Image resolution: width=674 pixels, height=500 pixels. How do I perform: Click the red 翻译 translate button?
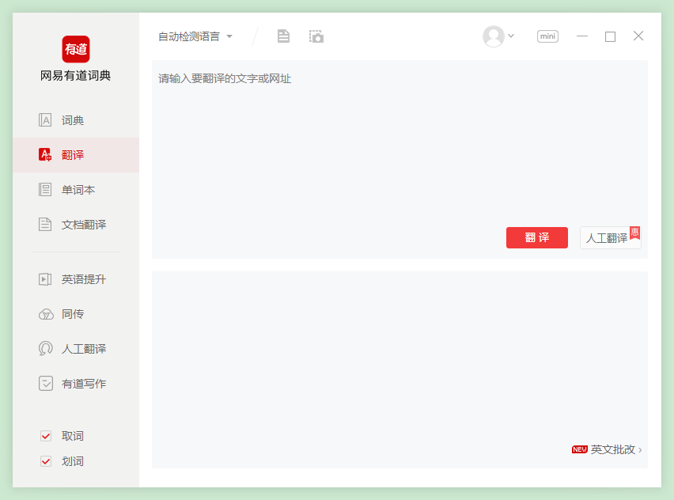(x=536, y=237)
